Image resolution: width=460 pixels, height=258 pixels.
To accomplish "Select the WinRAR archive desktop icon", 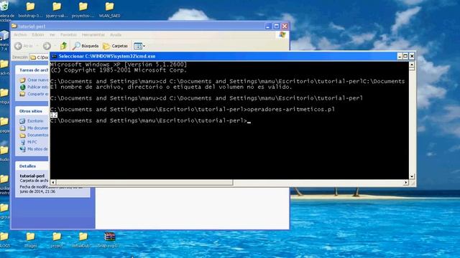I will [x=109, y=240].
